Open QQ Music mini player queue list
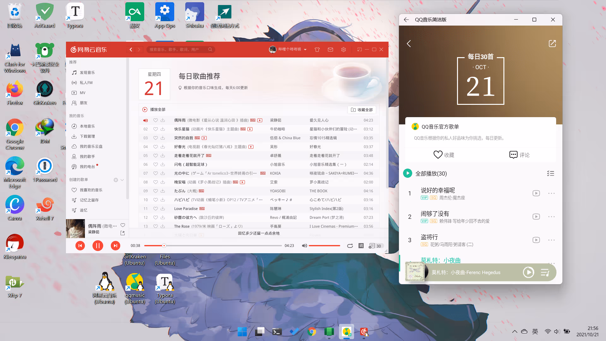The image size is (606, 341). 545,272
